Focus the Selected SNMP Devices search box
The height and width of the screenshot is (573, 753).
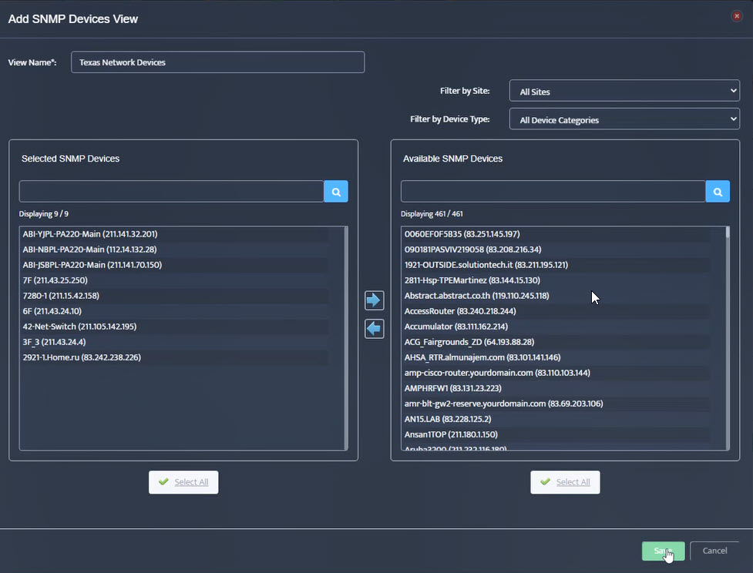171,192
